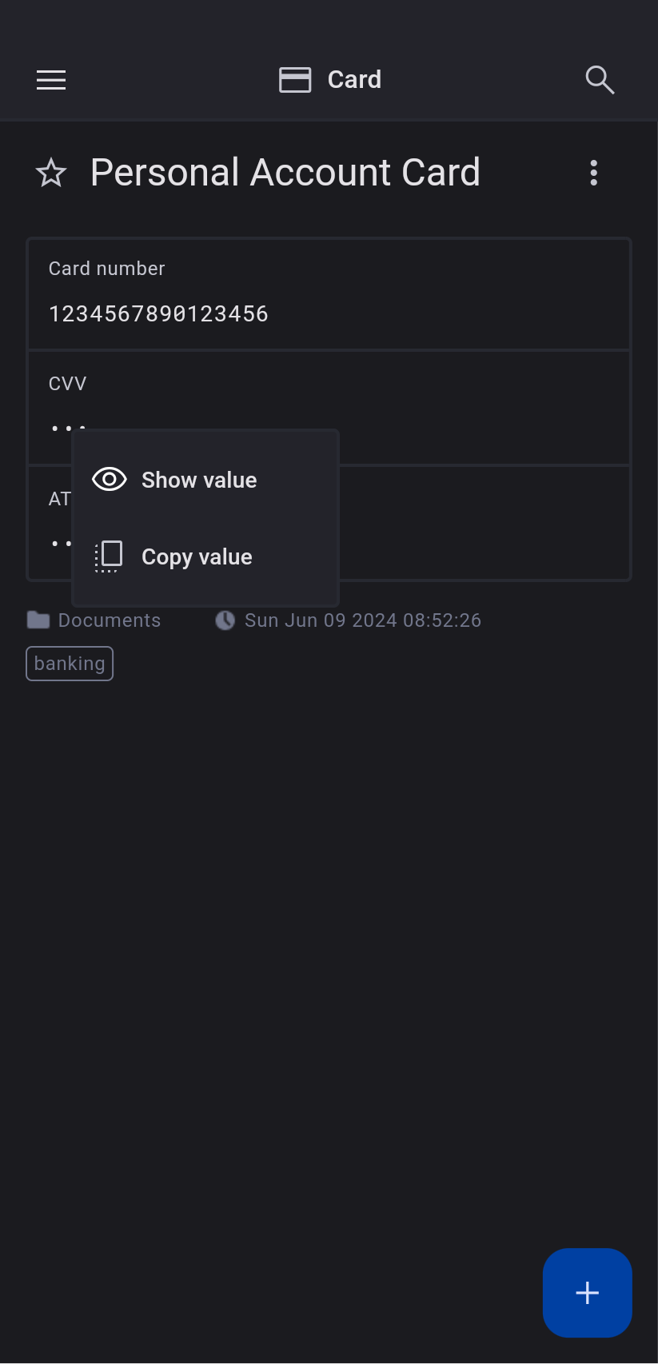Click the Card number field label
This screenshot has height=1364, width=658.
click(106, 269)
